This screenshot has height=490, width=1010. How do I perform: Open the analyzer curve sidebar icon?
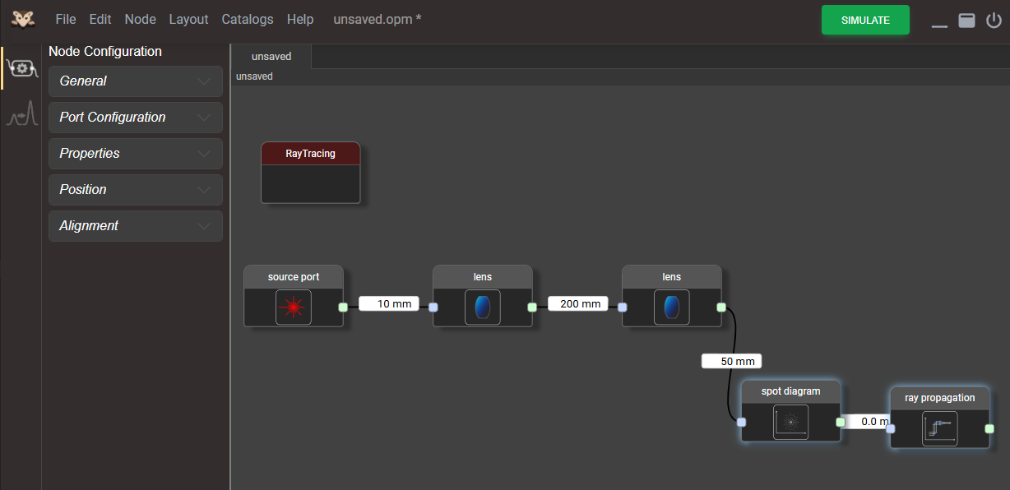tap(22, 113)
